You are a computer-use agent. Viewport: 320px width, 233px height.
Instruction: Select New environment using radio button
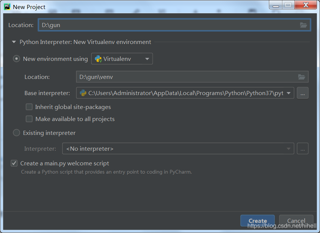[x=17, y=59]
